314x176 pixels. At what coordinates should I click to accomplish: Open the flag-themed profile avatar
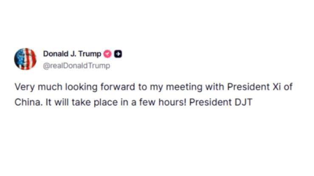click(x=25, y=59)
